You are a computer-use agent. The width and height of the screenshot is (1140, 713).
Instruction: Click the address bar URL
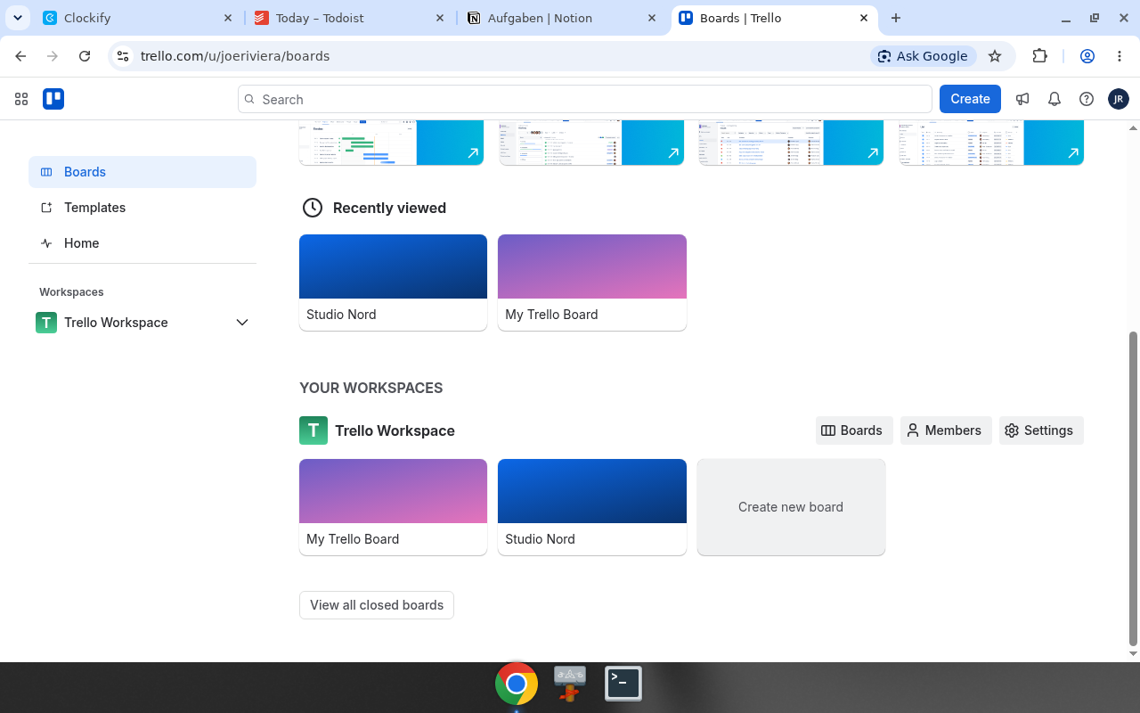tap(235, 56)
